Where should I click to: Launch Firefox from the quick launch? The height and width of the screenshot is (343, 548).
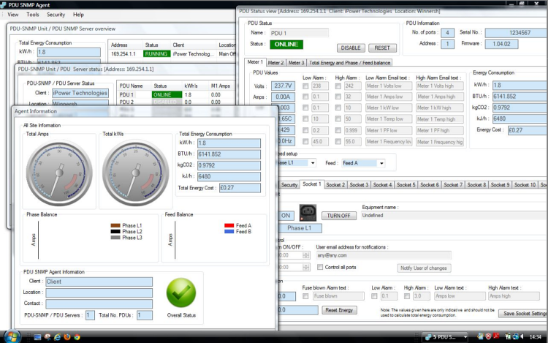[66, 337]
